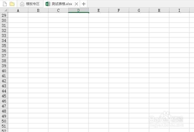Select column I header
The height and width of the screenshot is (132, 194).
(179, 10)
